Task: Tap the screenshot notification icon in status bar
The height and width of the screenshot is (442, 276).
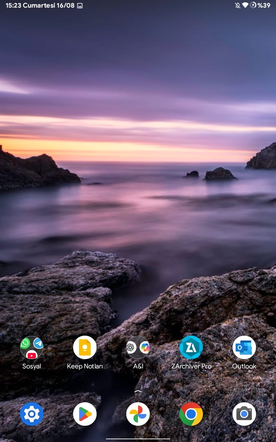Action: tap(80, 6)
